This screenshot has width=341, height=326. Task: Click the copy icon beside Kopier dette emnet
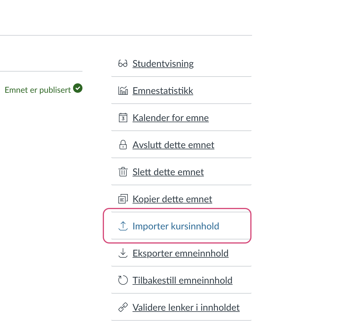coord(123,199)
